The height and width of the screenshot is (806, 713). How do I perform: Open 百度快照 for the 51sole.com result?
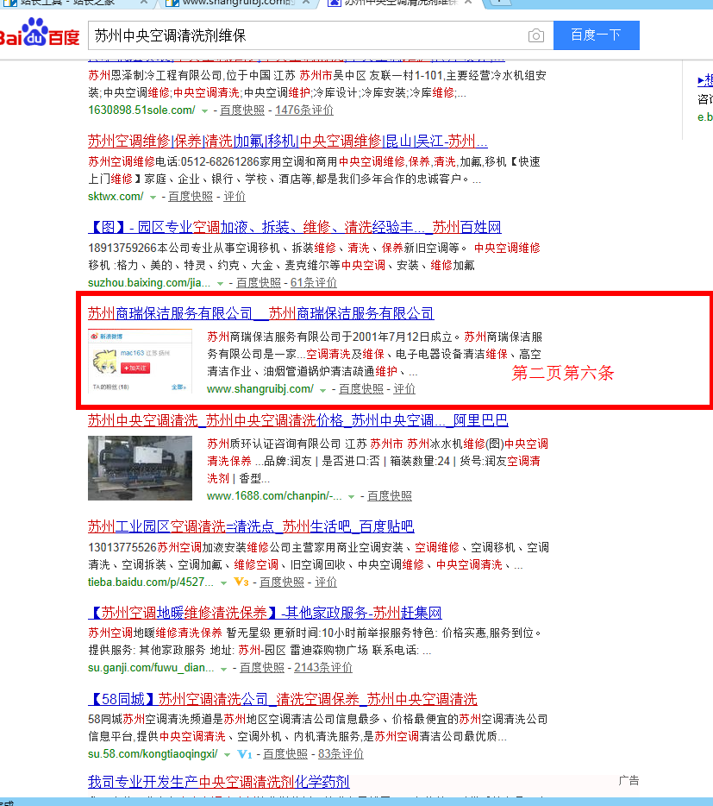click(x=242, y=110)
